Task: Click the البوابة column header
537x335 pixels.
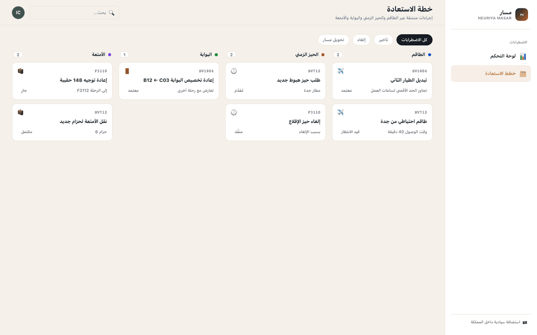Action: pos(206,55)
